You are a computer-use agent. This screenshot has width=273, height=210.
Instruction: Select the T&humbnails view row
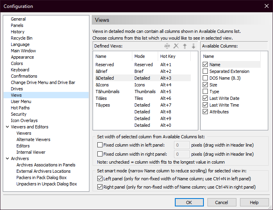tap(107, 92)
